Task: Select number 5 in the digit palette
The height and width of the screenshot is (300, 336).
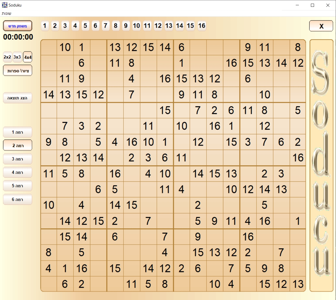Action: point(85,26)
